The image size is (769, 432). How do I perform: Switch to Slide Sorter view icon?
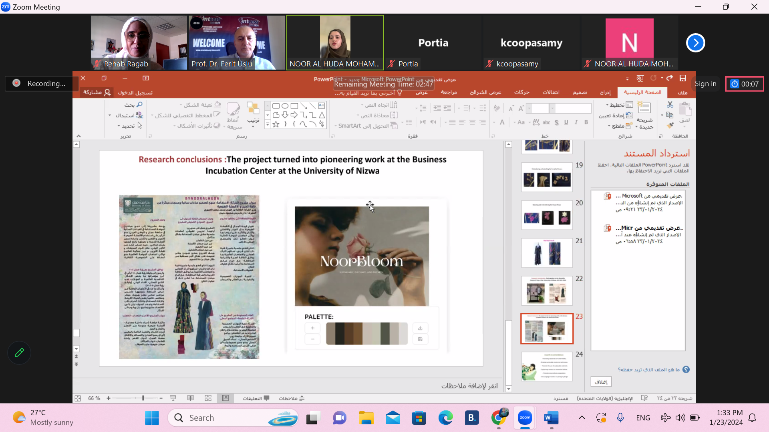click(x=208, y=398)
